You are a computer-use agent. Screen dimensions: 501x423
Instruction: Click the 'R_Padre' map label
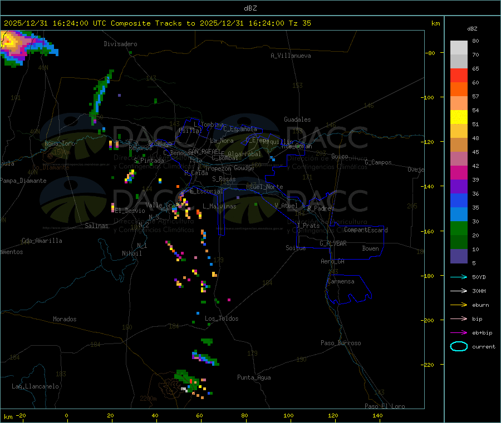(x=319, y=208)
